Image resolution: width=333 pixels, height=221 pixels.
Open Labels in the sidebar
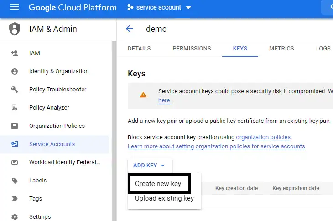point(55,181)
